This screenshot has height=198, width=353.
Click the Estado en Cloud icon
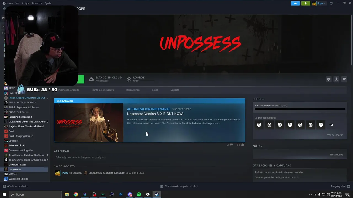[x=91, y=79]
